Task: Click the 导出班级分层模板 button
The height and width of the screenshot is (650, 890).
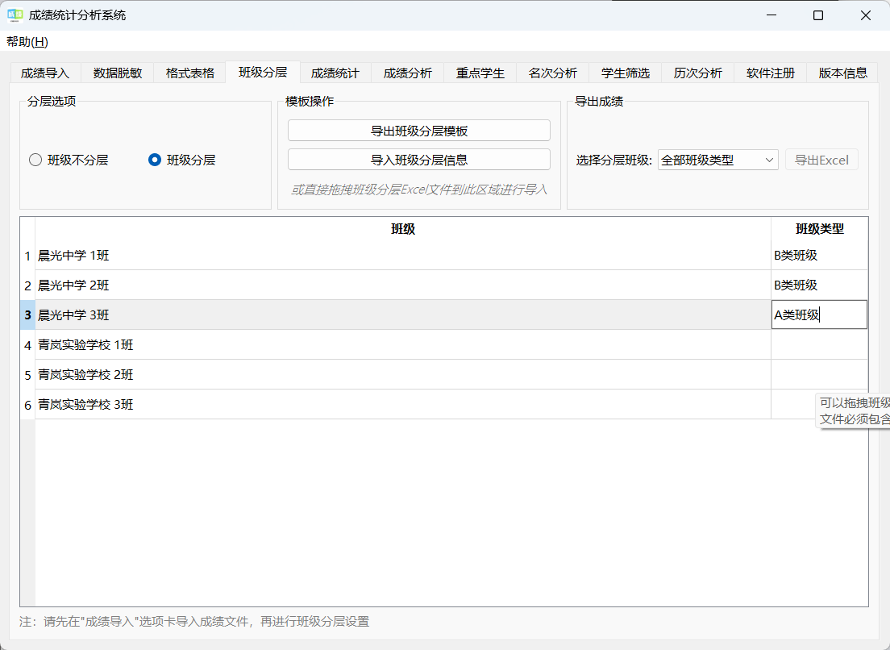Action: point(419,131)
